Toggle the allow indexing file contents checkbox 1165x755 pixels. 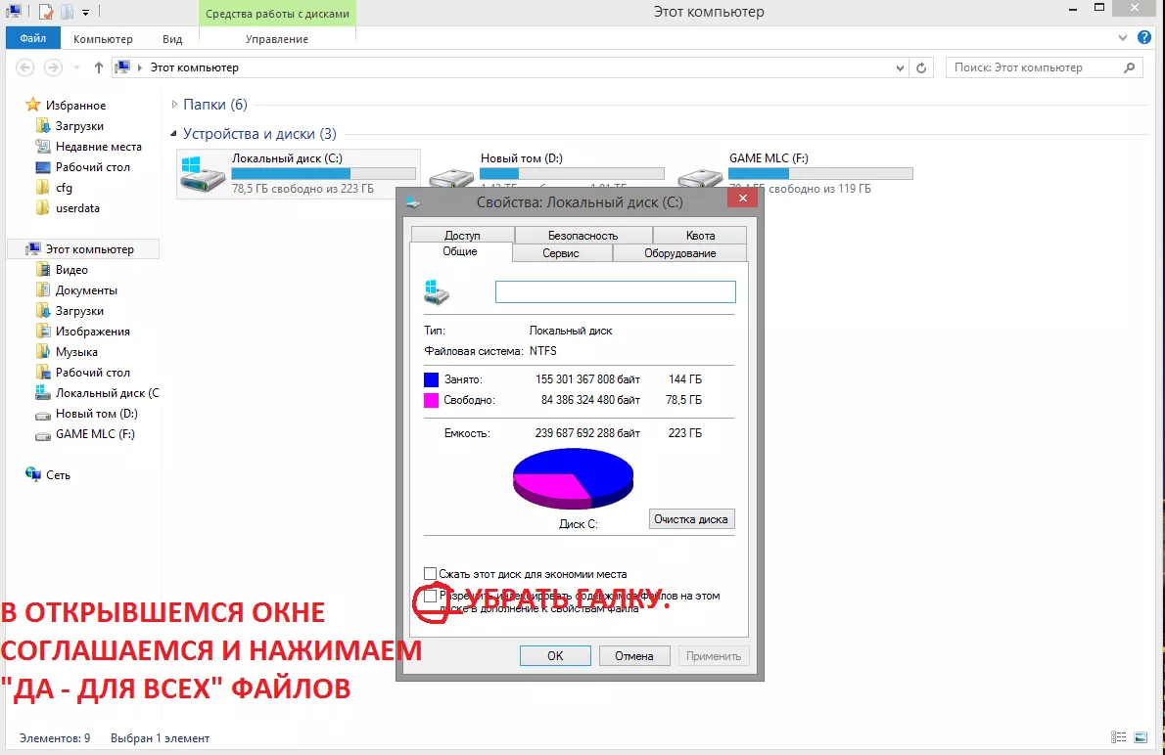point(430,597)
